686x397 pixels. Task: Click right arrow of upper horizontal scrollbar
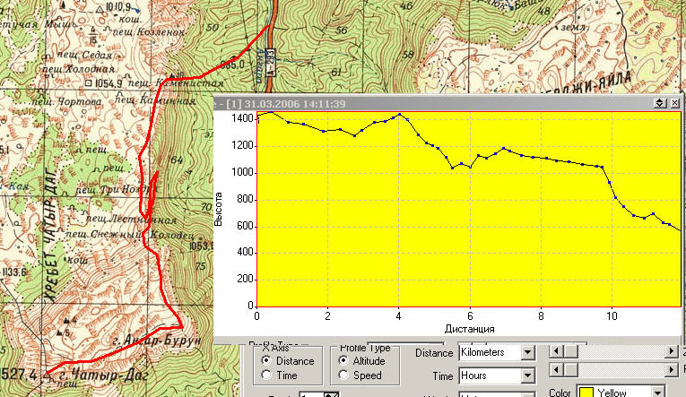point(672,351)
